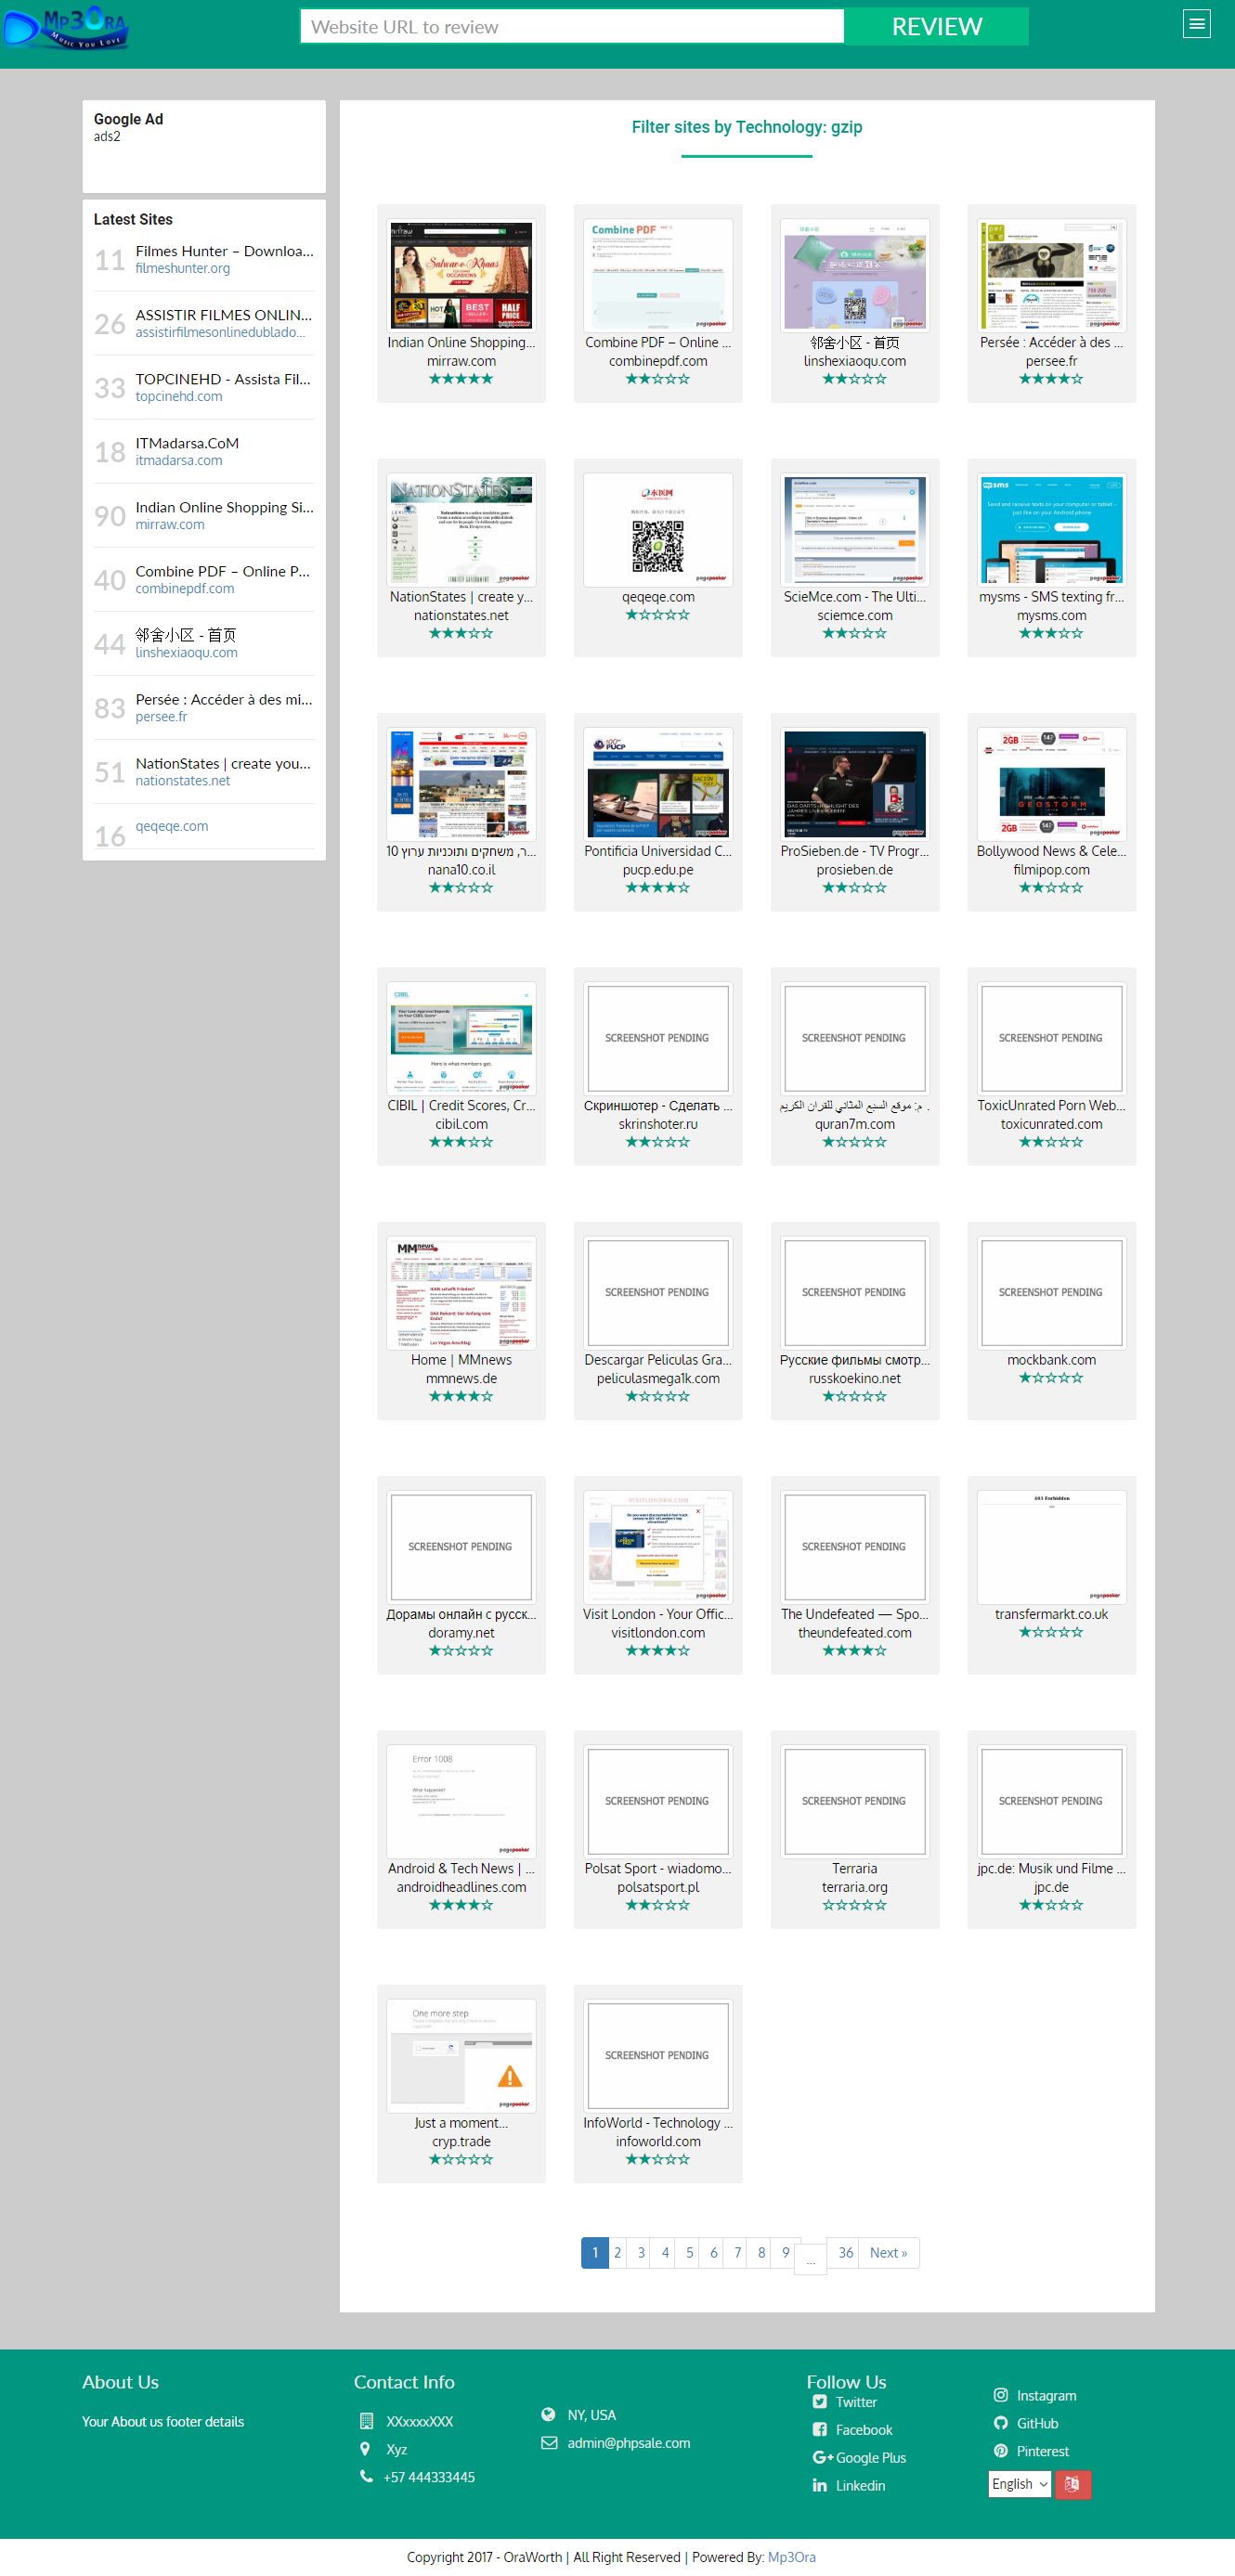This screenshot has height=2576, width=1235.
Task: Click the Facebook icon in footer
Action: pos(820,2429)
